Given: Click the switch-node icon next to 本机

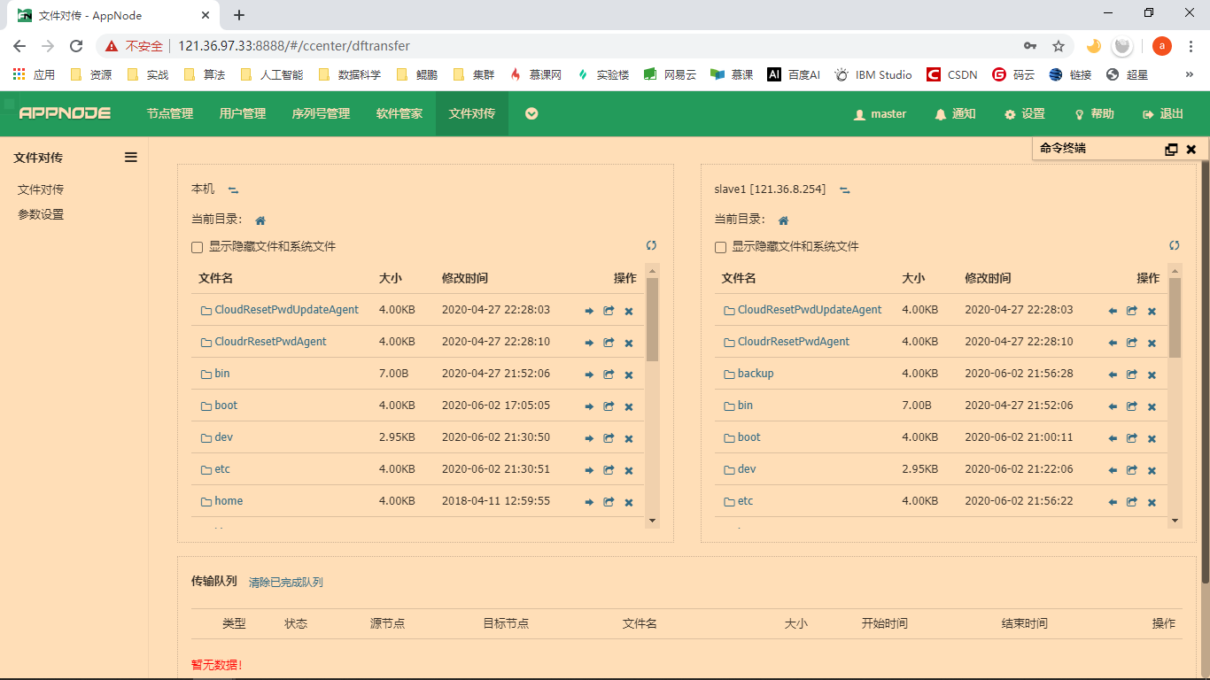Looking at the screenshot, I should (233, 189).
